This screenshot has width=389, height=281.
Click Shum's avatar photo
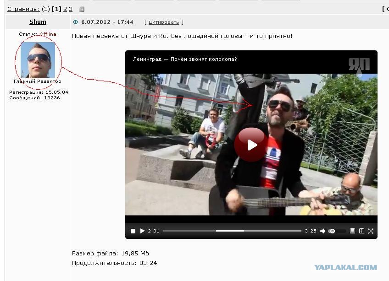[x=38, y=60]
